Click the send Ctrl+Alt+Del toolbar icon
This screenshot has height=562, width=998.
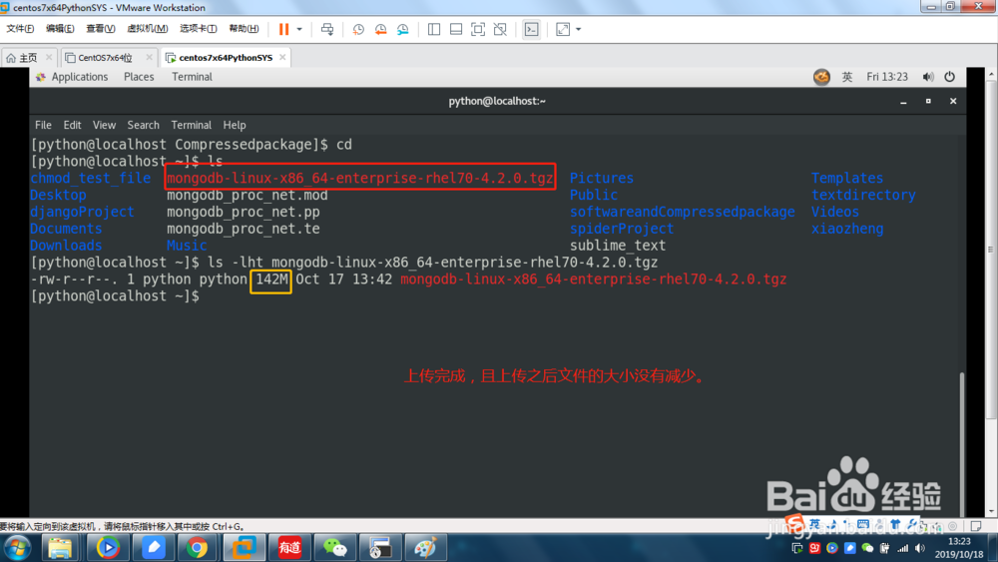point(327,29)
